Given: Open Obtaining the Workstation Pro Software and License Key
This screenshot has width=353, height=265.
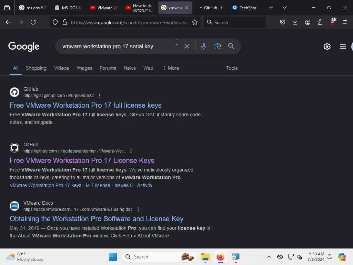Looking at the screenshot, I should [x=97, y=219].
